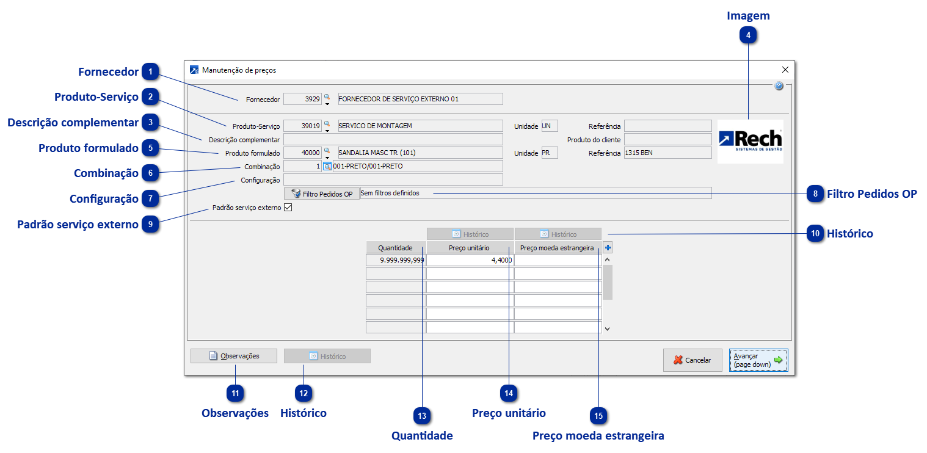
Task: Click the Filtro Pedidos OP button
Action: (322, 194)
